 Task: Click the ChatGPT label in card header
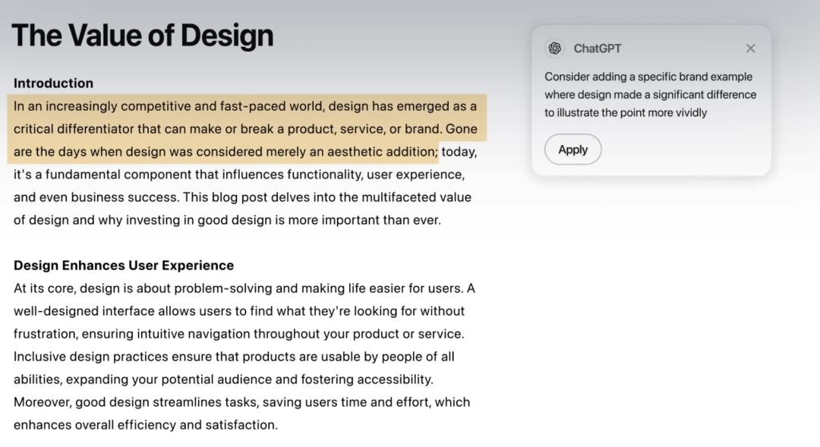point(598,49)
